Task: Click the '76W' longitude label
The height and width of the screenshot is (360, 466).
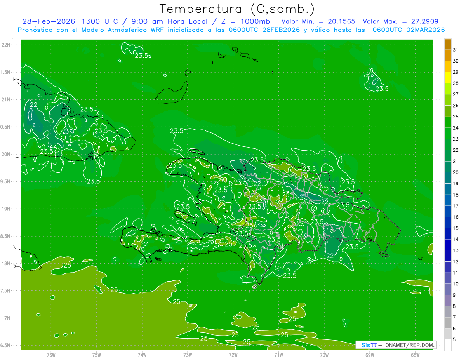Action: pos(51,355)
